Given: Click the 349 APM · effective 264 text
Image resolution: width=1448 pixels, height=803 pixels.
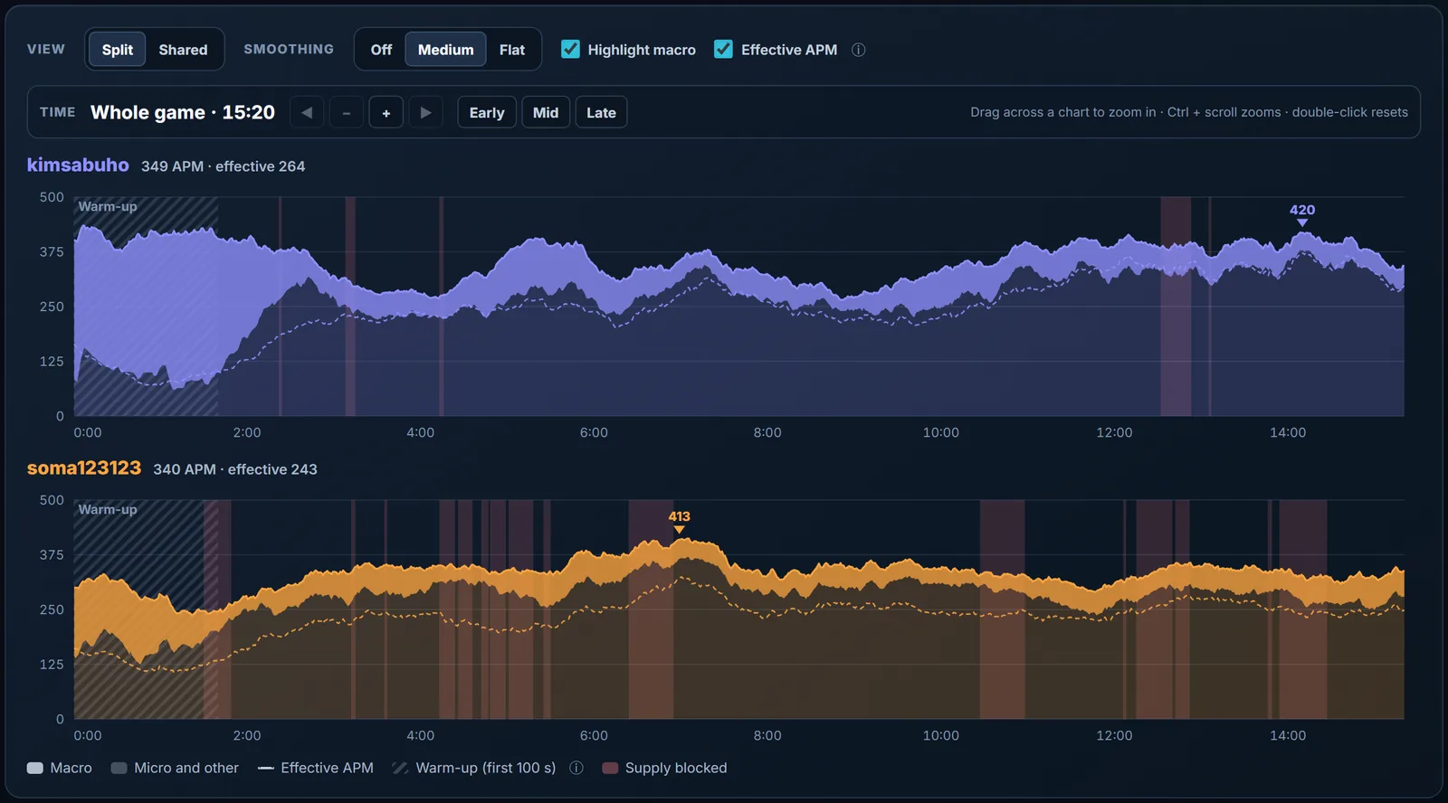Looking at the screenshot, I should (x=223, y=166).
